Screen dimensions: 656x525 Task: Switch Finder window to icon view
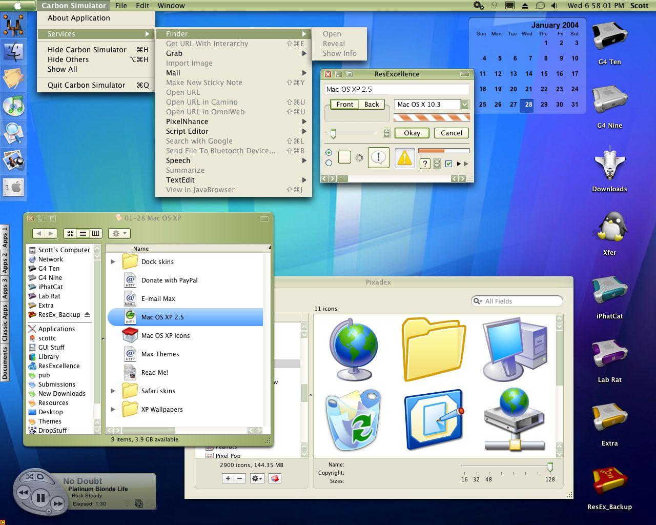(71, 233)
